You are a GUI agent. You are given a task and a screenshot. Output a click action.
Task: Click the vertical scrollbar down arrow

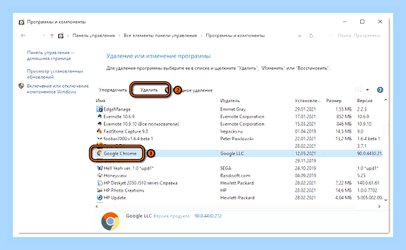pos(386,200)
